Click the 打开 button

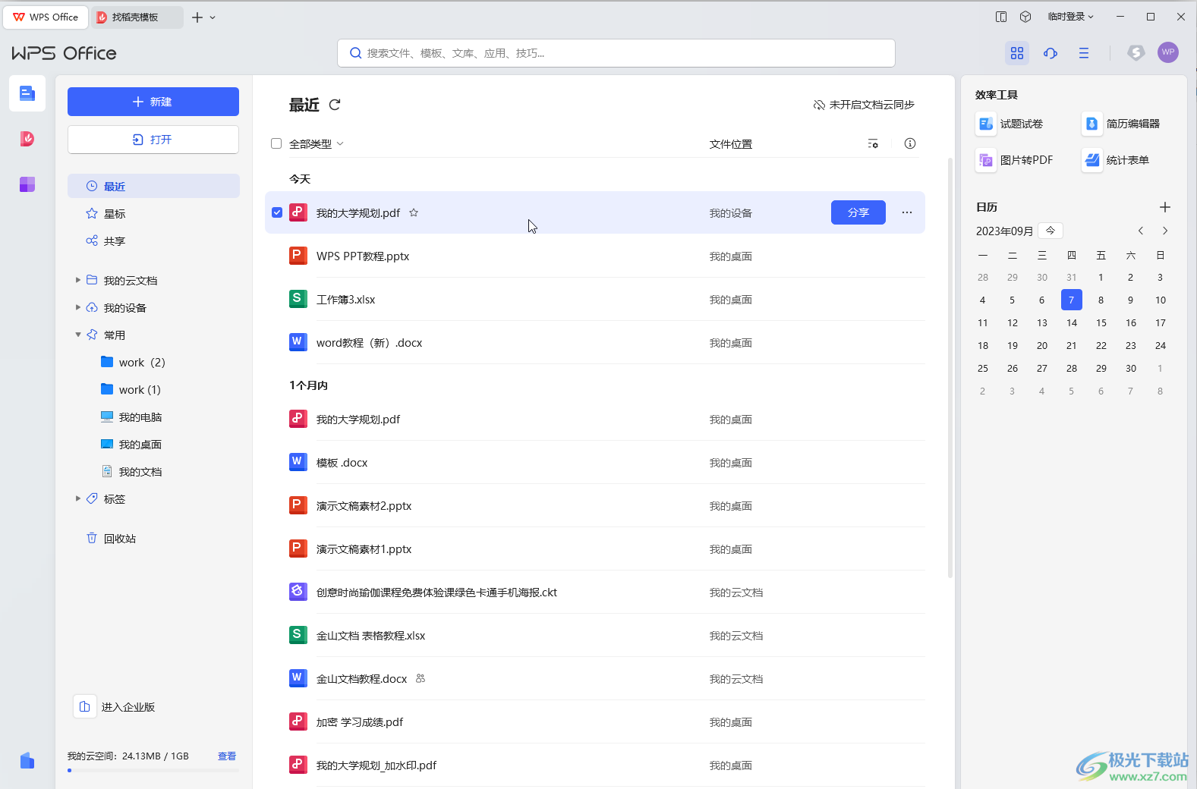[x=153, y=140]
